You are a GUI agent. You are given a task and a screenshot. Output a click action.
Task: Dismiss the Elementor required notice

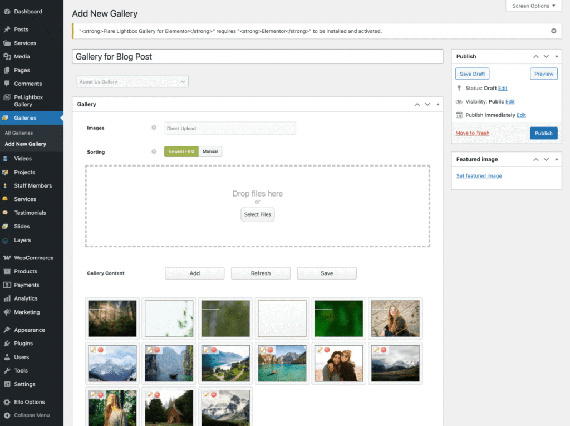[553, 31]
